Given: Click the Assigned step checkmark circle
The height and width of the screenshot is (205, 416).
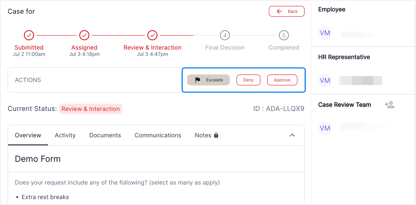Looking at the screenshot, I should [84, 35].
